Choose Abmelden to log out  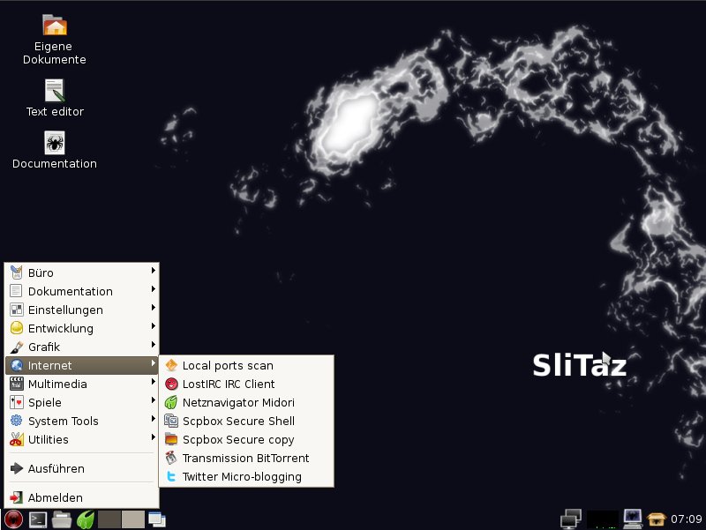[x=82, y=497]
